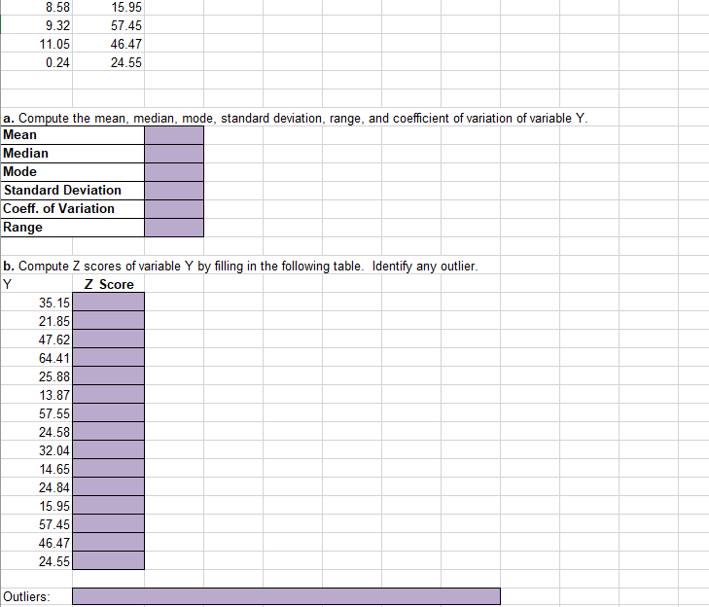Click the 'Z Score' column header
This screenshot has height=607, width=709.
[109, 284]
